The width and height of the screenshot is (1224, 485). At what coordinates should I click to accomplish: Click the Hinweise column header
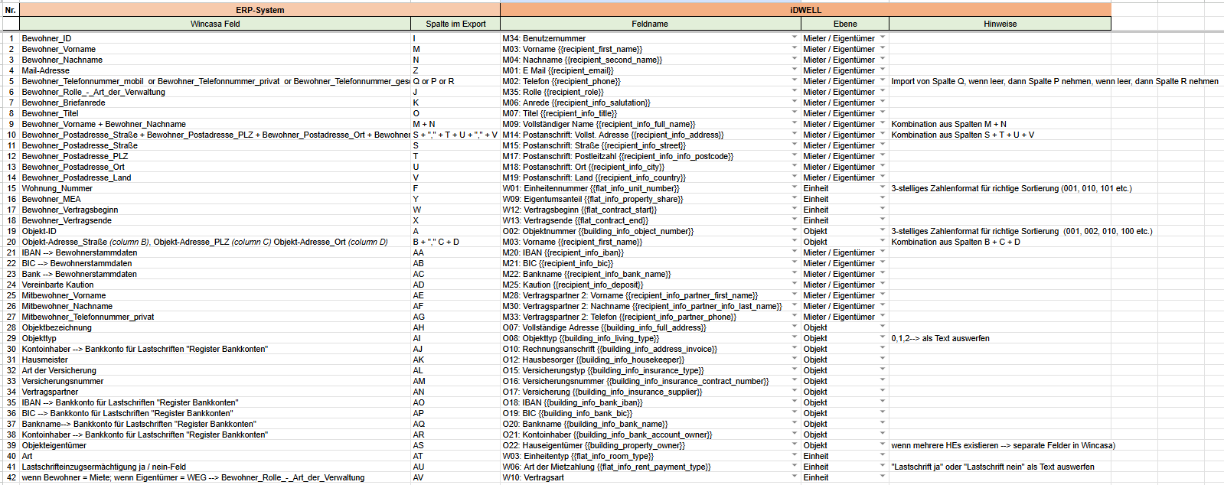(x=1000, y=24)
